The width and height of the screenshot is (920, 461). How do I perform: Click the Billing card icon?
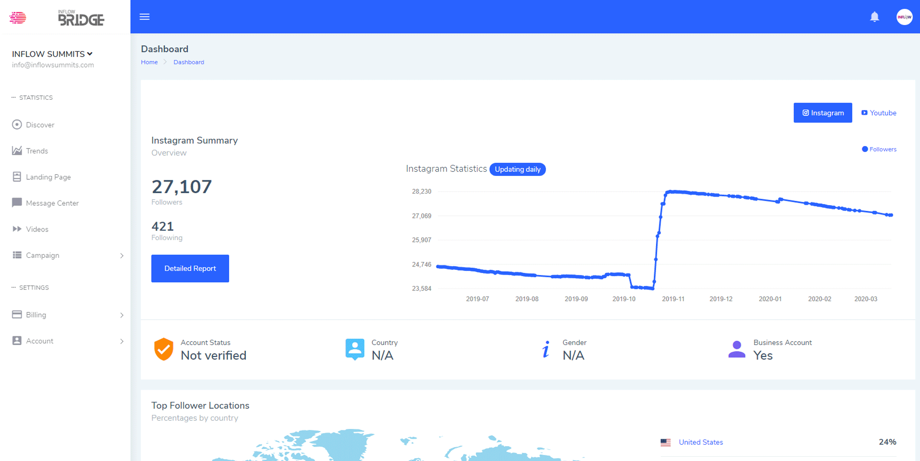[17, 314]
